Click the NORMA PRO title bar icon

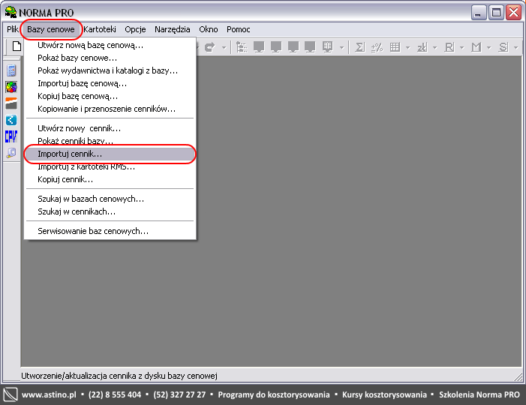[11, 12]
